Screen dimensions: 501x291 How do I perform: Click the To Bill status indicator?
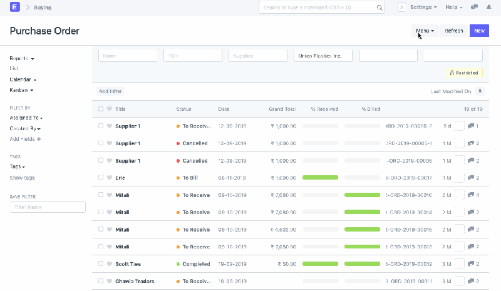tap(187, 178)
